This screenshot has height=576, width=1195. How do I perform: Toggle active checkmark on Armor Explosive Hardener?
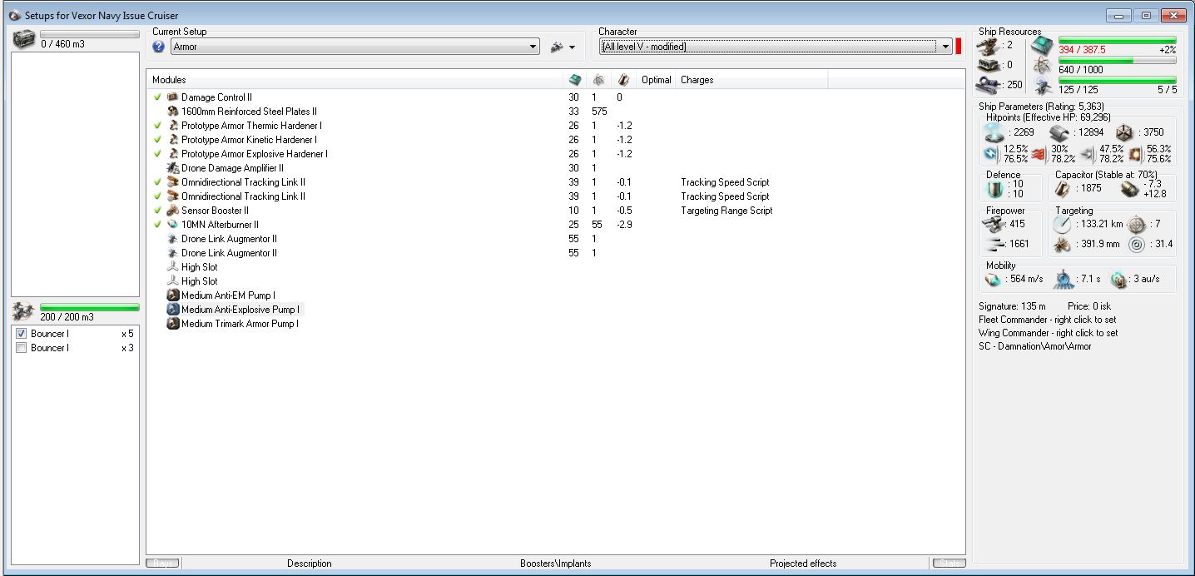(157, 154)
